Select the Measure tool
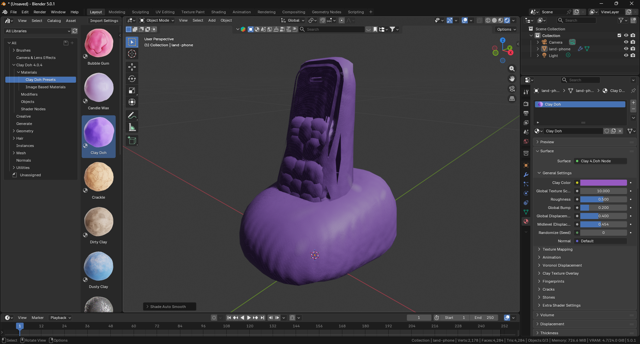This screenshot has width=640, height=344. point(132,127)
